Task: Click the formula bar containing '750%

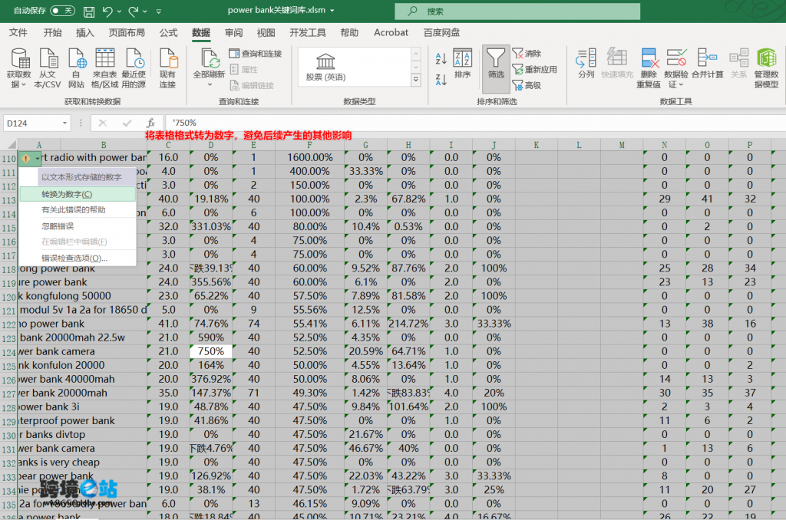Action: [x=475, y=123]
